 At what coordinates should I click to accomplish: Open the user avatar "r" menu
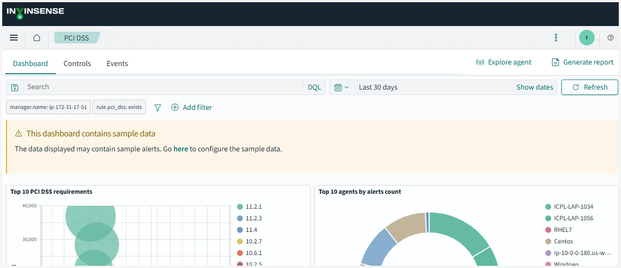point(587,38)
